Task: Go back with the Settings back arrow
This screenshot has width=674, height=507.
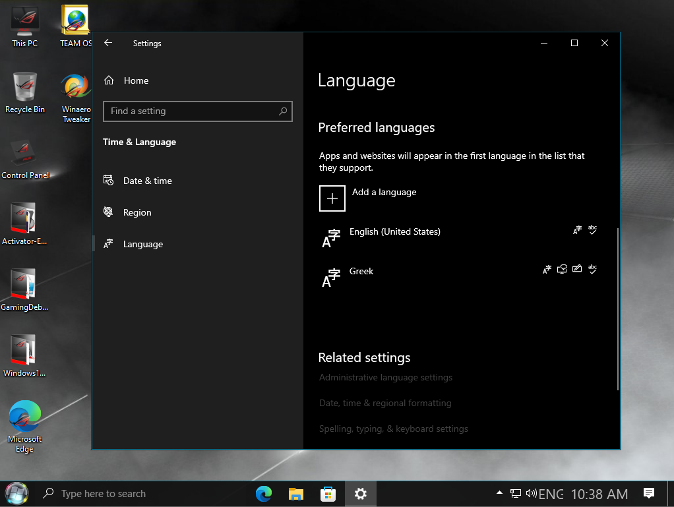Action: (x=108, y=43)
